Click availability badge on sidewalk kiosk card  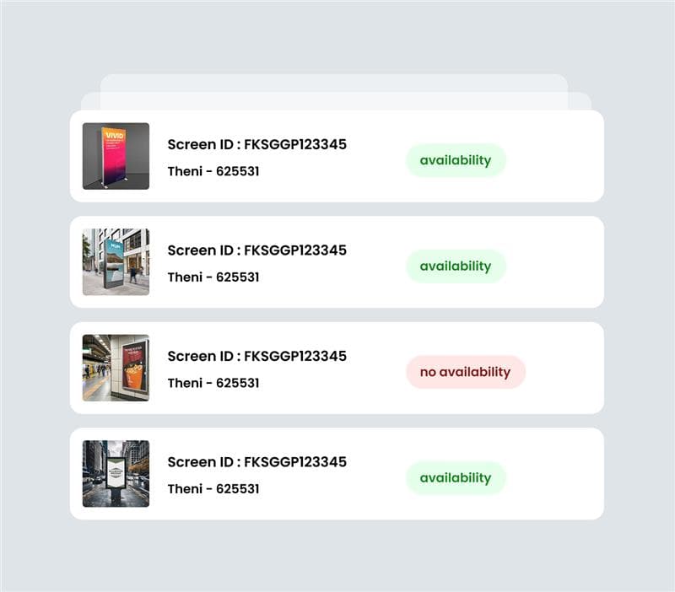(456, 266)
